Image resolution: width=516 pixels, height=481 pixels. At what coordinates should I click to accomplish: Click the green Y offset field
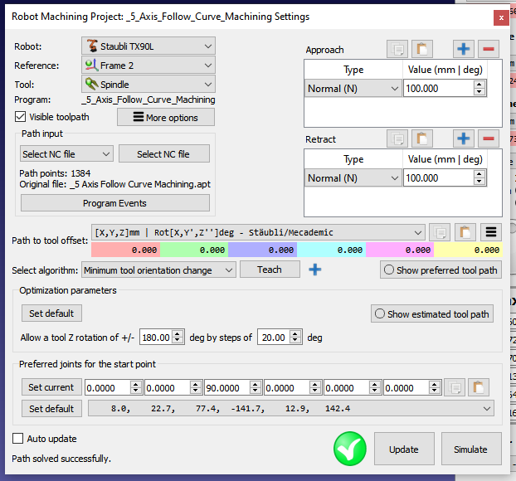194,250
